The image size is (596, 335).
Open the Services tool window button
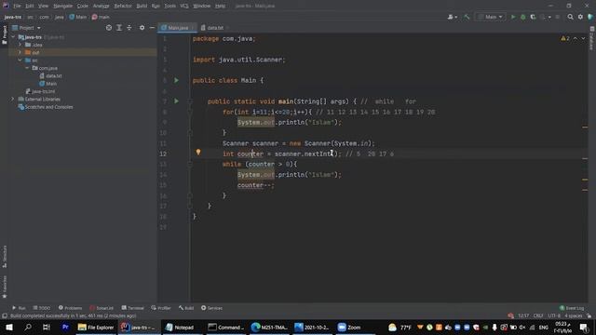pyautogui.click(x=211, y=308)
